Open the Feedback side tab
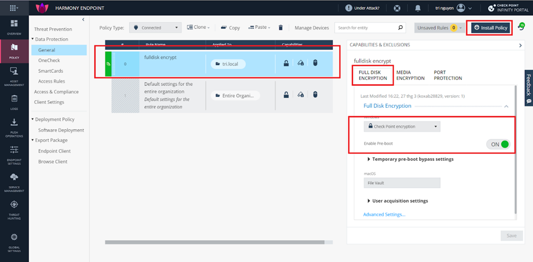Image resolution: width=533 pixels, height=262 pixels. coord(529,88)
